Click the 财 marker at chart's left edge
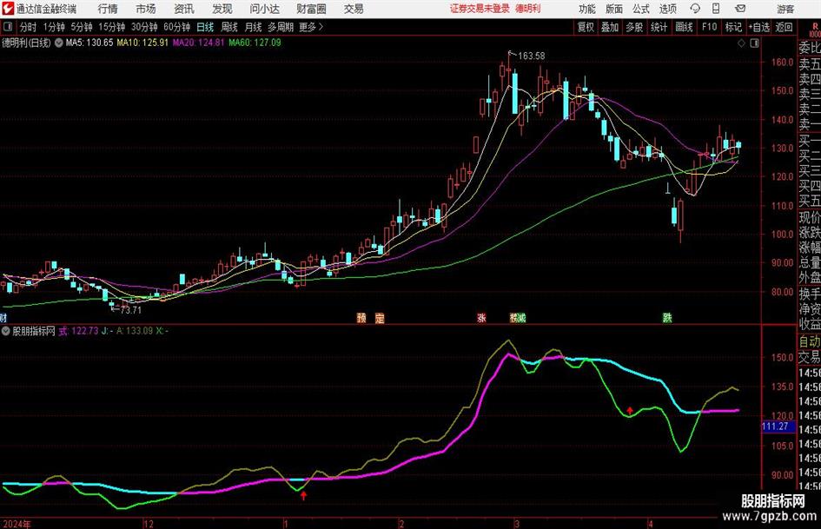This screenshot has width=821, height=529. pyautogui.click(x=3, y=318)
